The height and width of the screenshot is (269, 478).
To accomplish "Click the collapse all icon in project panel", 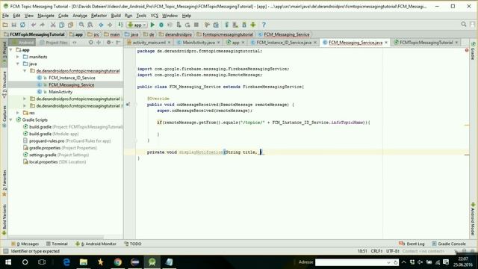I will point(99,43).
